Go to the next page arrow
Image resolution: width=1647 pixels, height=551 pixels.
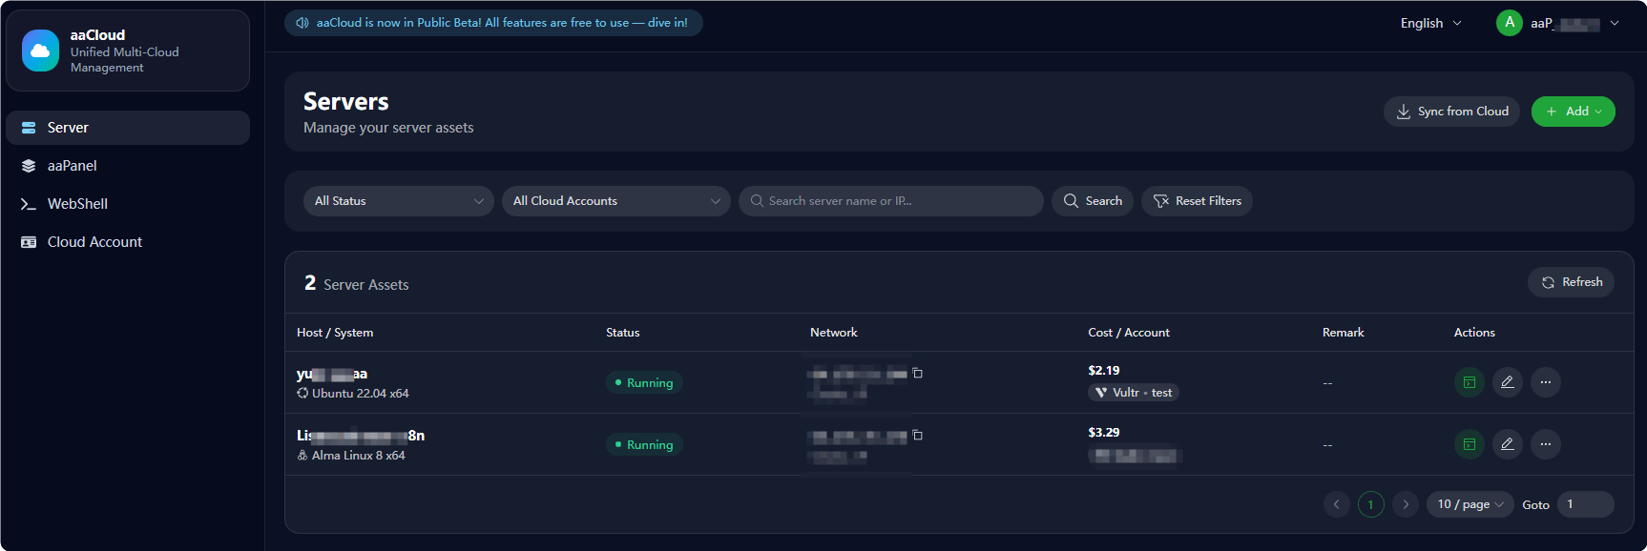(1406, 504)
